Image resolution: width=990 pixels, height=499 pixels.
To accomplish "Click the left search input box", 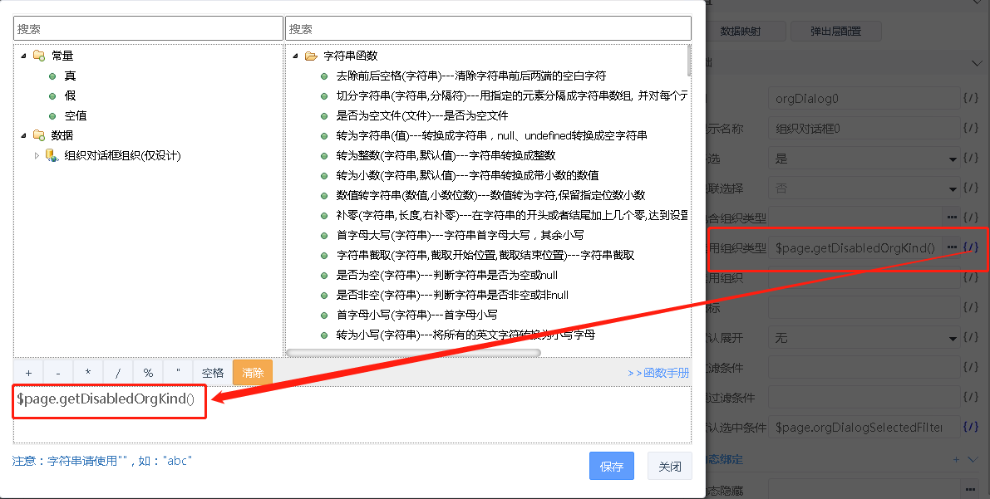I will (x=148, y=28).
